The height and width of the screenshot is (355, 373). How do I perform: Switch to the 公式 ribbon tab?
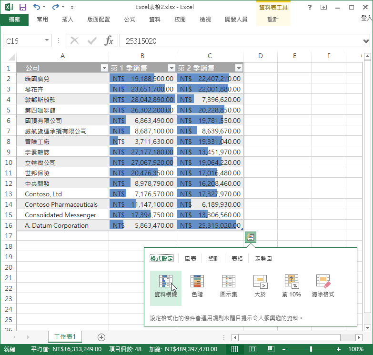tap(130, 20)
